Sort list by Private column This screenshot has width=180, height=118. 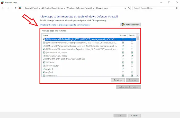click(x=123, y=36)
